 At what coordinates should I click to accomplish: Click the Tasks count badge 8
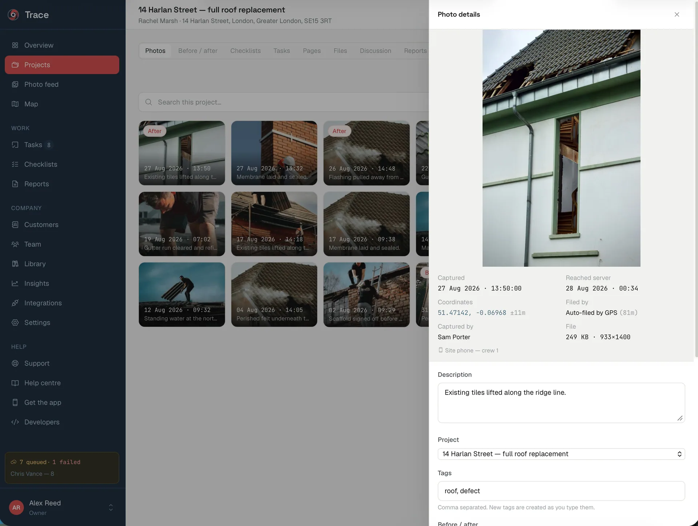(49, 145)
